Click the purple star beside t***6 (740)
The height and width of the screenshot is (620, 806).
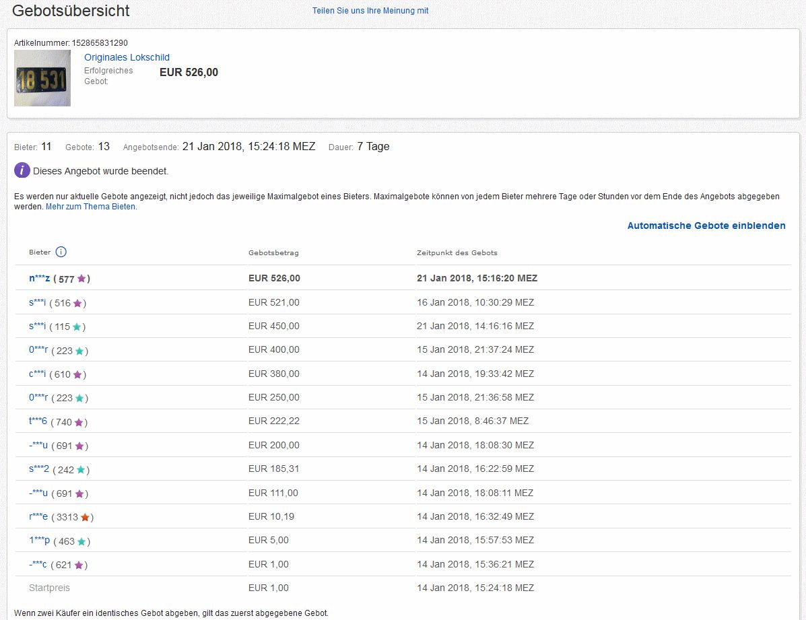[x=79, y=422]
